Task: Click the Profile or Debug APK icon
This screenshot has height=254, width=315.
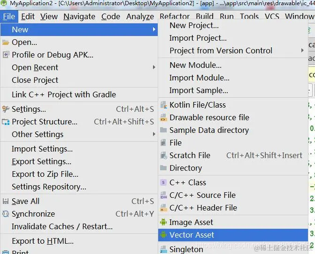Action: tap(6, 55)
